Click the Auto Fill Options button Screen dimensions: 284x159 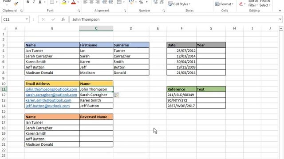116,95
